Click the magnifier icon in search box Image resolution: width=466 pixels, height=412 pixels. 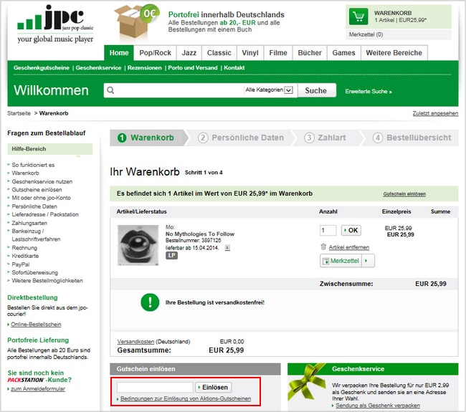click(x=110, y=90)
